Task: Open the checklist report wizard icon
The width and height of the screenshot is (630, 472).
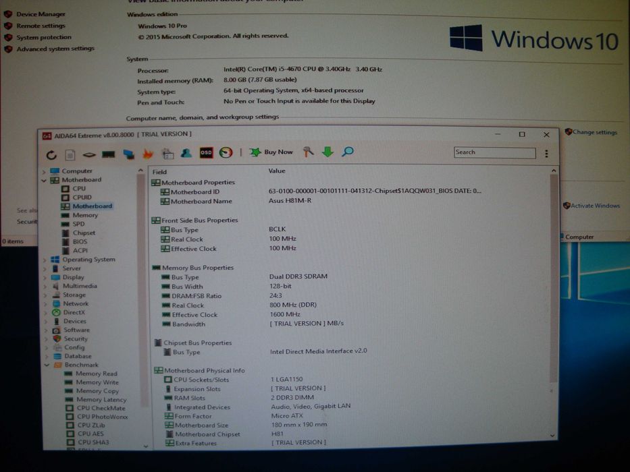Action: 167,154
